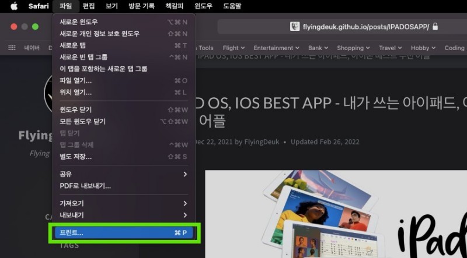Close the 파일 menu in menu bar
Screen dimensions: 467x258
tap(65, 6)
